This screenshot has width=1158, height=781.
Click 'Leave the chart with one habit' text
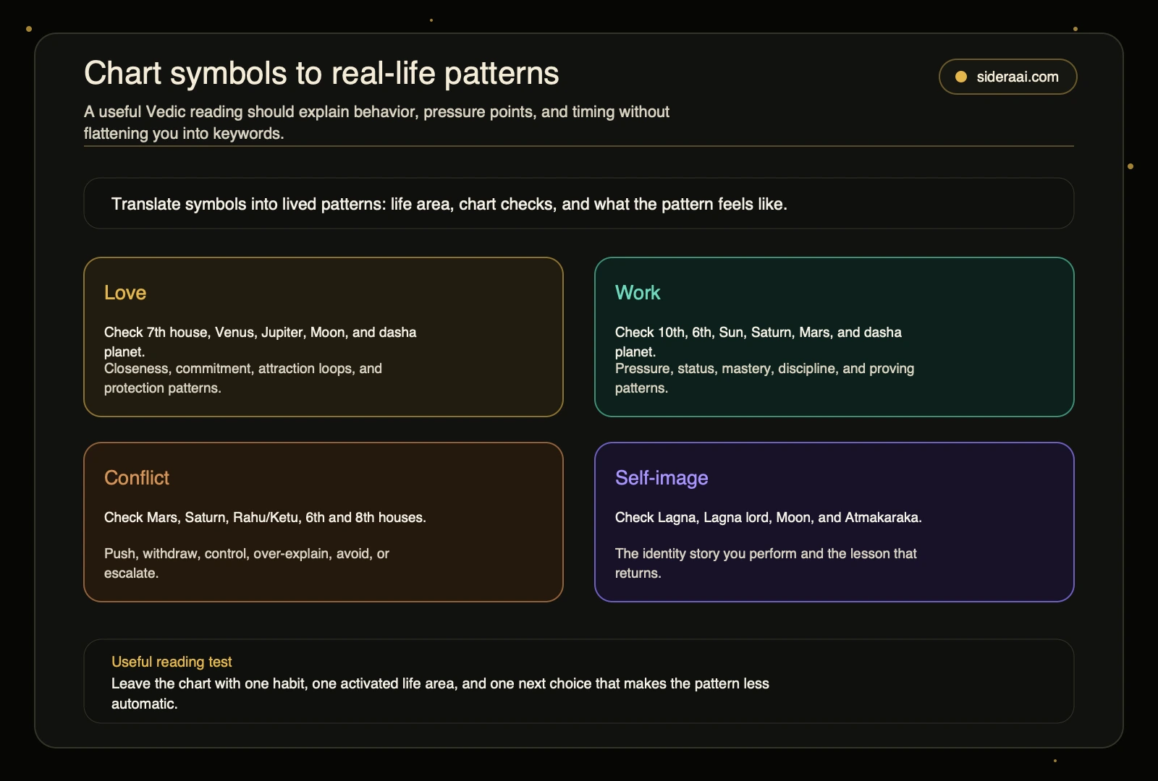440,693
